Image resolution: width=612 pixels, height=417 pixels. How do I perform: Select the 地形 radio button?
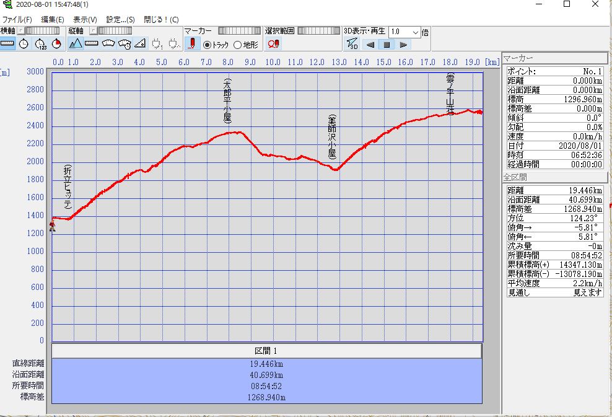tap(237, 45)
